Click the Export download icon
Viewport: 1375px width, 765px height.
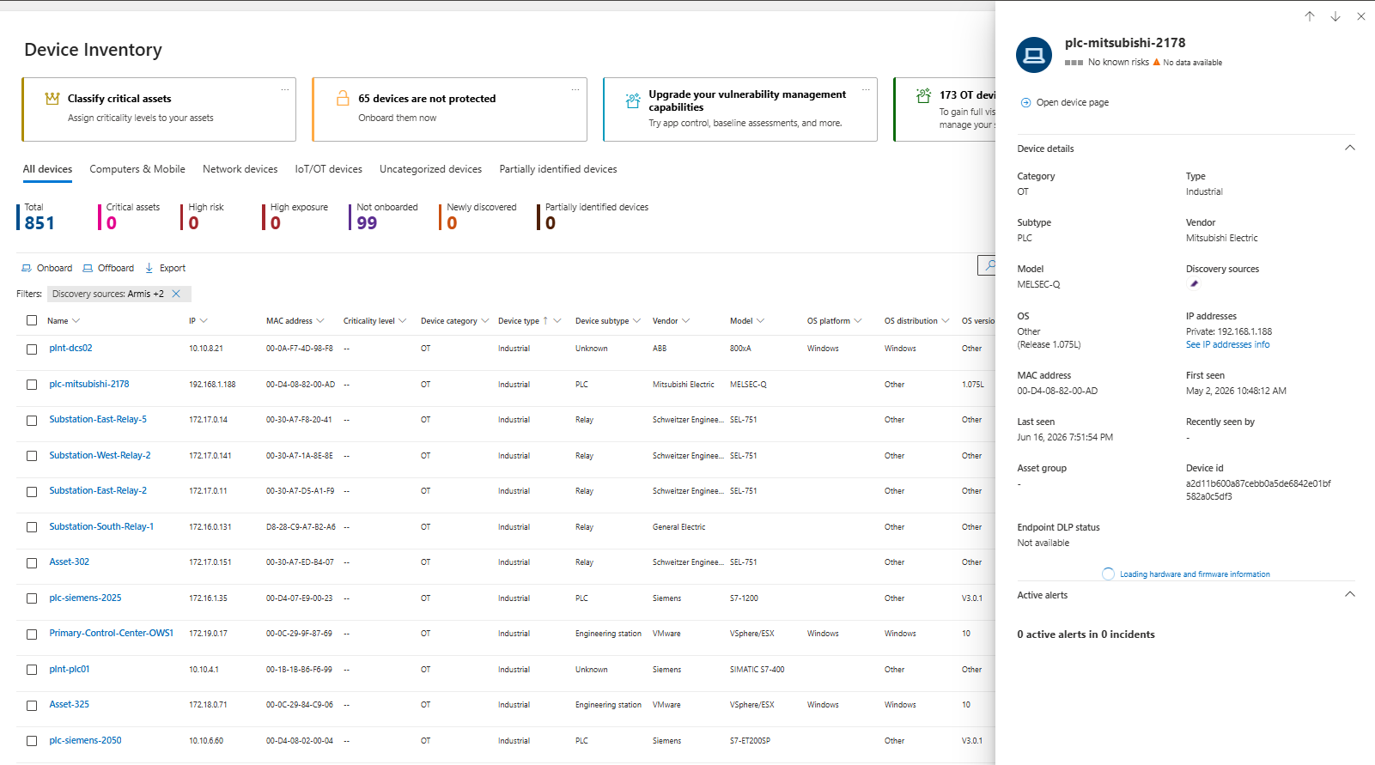[149, 268]
